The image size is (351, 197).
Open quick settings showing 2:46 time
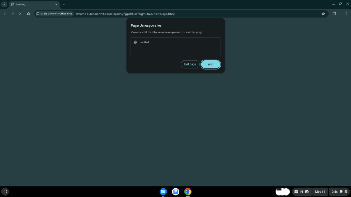coord(339,192)
